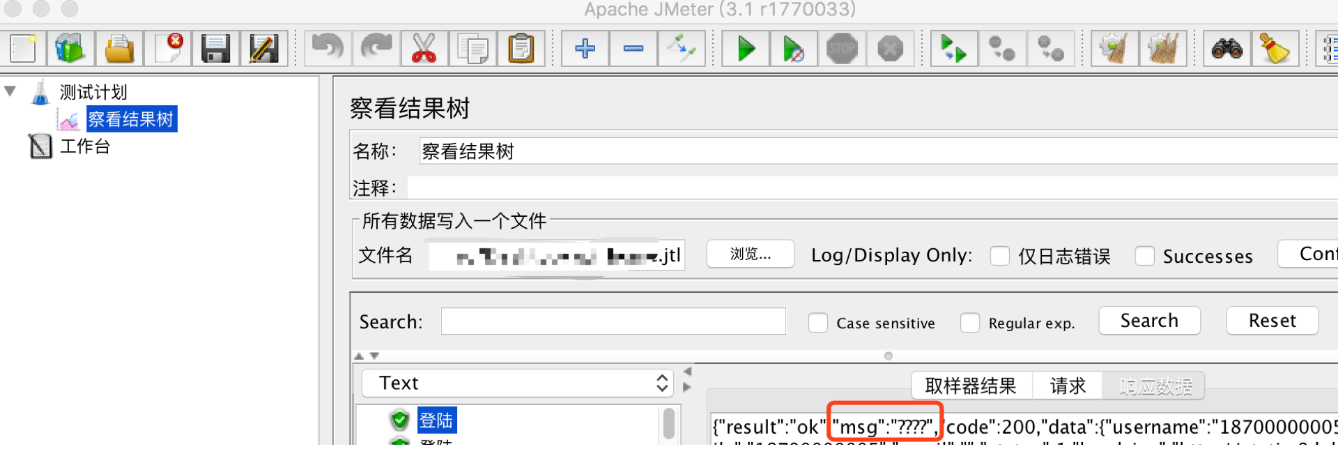Click the upward split pane arrow below Search
The image size is (1338, 449).
(x=359, y=356)
